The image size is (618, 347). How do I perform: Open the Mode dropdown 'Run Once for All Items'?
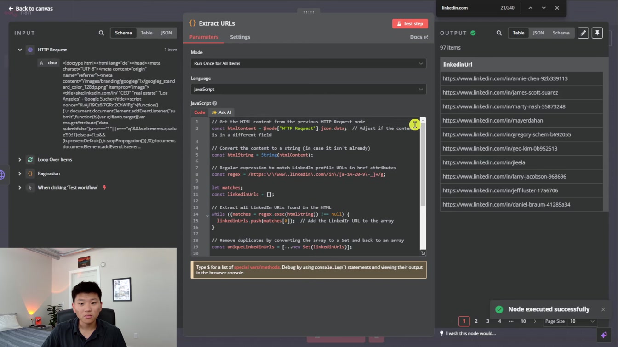pos(308,63)
